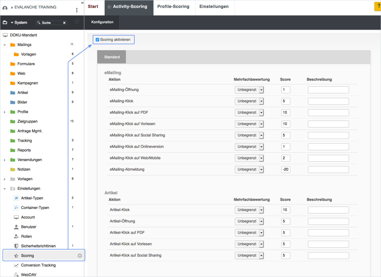This screenshot has height=277, width=381.
Task: Click the Beschreibung field for Artikel-Klick
Action: [328, 210]
